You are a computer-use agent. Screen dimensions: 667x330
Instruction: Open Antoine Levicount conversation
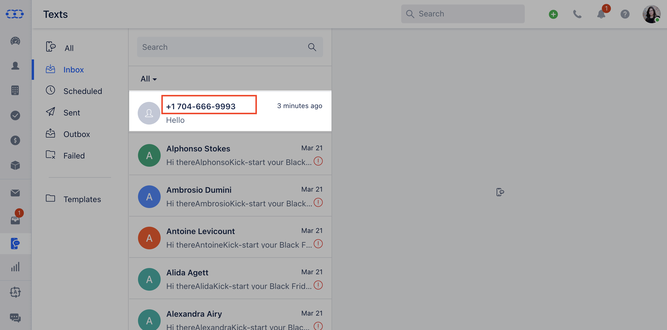point(230,237)
